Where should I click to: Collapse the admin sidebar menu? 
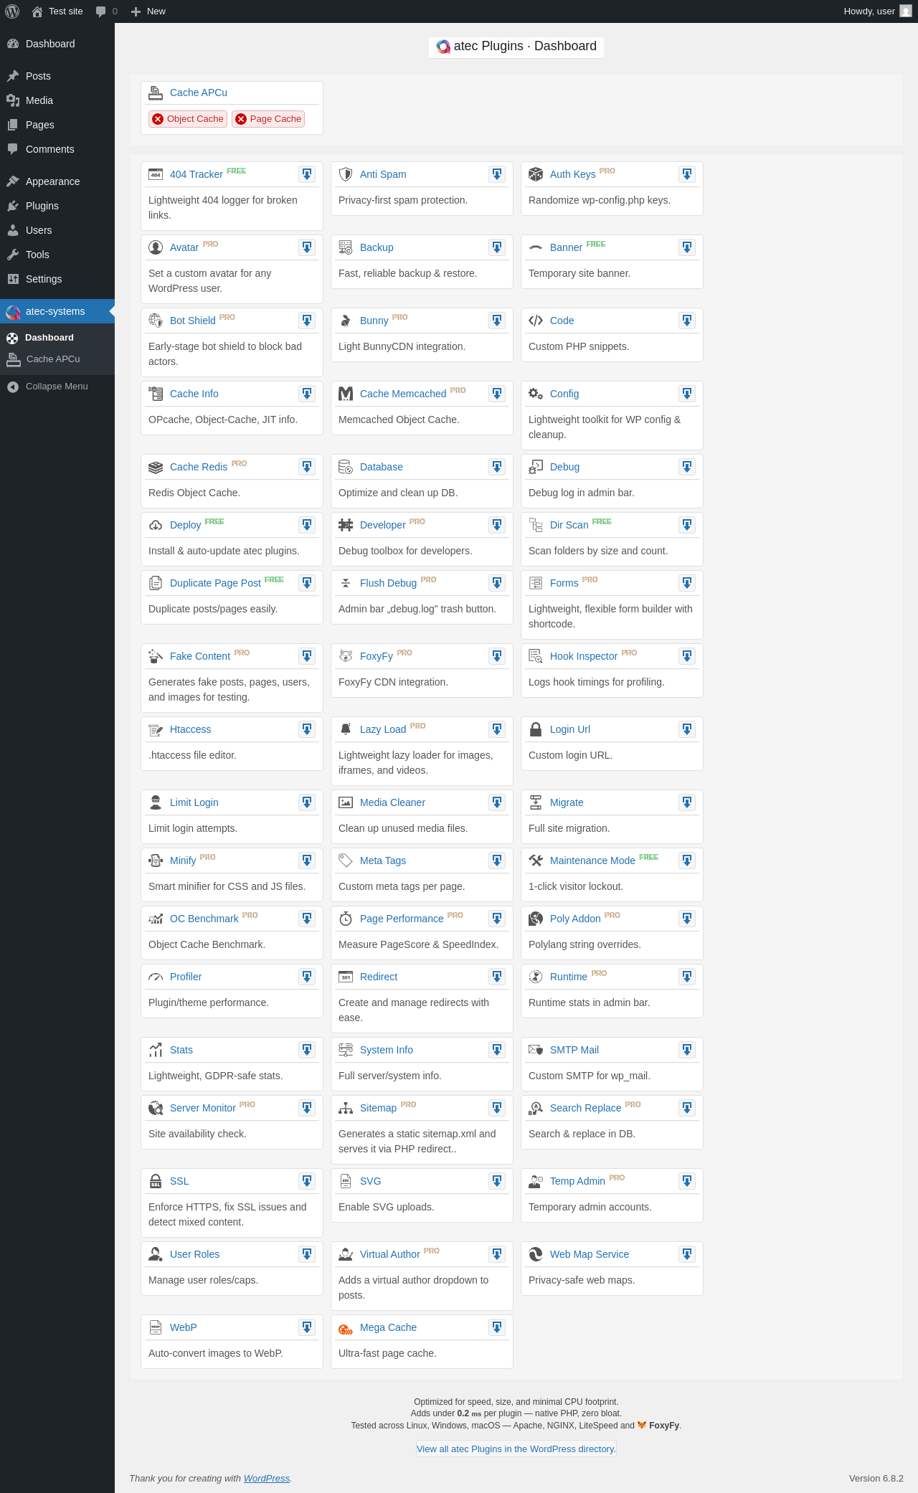tap(57, 387)
